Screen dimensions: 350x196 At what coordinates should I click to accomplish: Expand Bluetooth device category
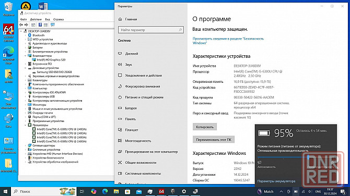(25, 35)
